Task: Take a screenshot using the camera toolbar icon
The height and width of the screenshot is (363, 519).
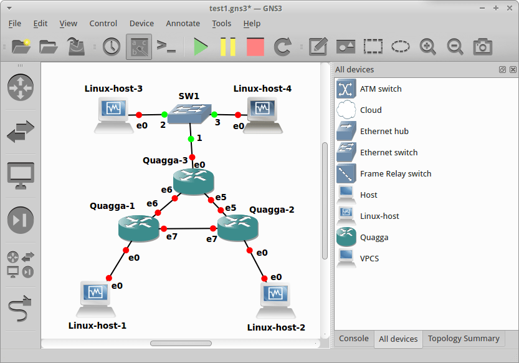Action: pyautogui.click(x=483, y=46)
